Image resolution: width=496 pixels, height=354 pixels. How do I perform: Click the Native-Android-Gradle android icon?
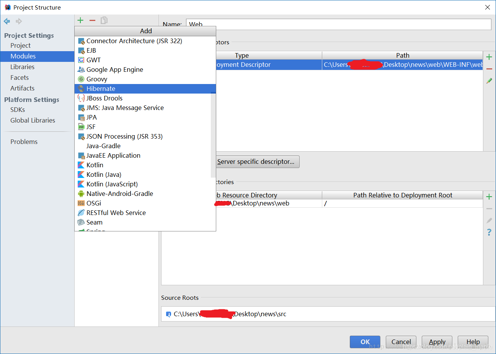click(x=81, y=194)
